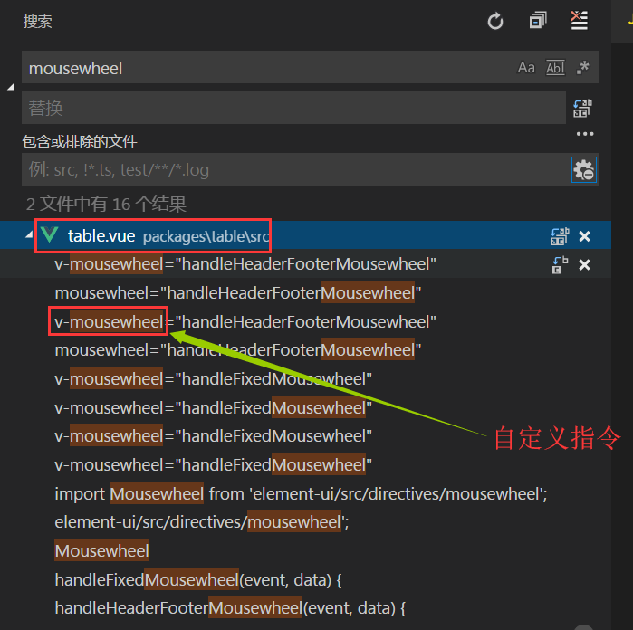Open handleHeaderFooterMousewheel(event, data) result

[x=230, y=608]
